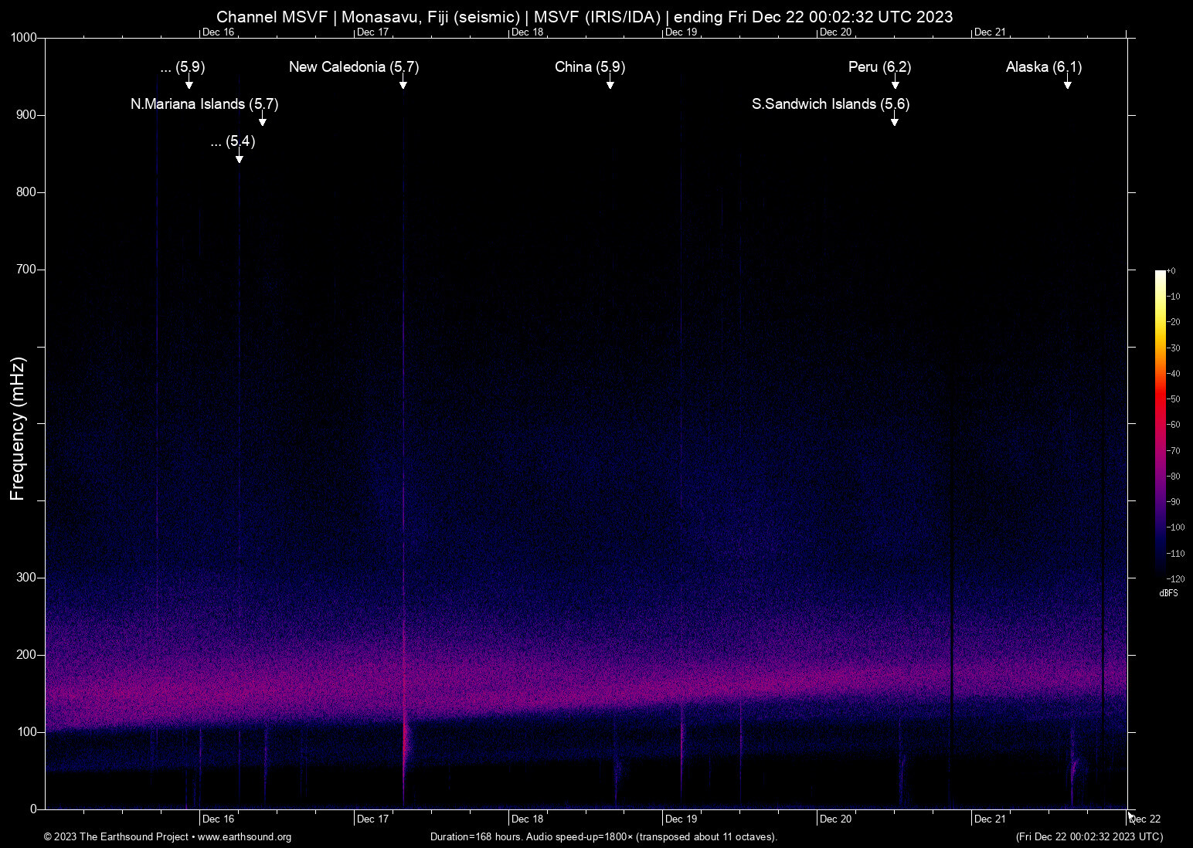Click the Dec 16 tick on top axis
This screenshot has width=1193, height=848.
click(219, 32)
